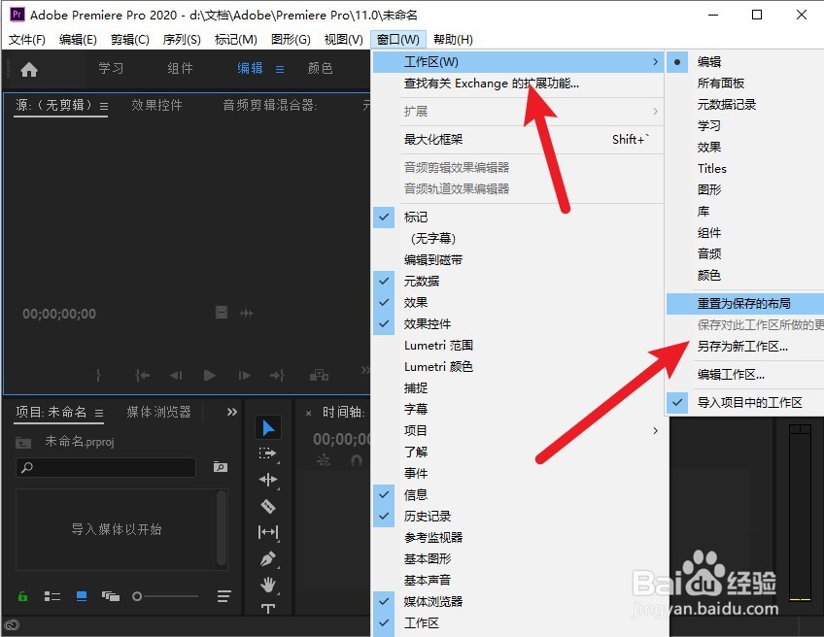Select the Hand tool
824x637 pixels.
pyautogui.click(x=268, y=584)
